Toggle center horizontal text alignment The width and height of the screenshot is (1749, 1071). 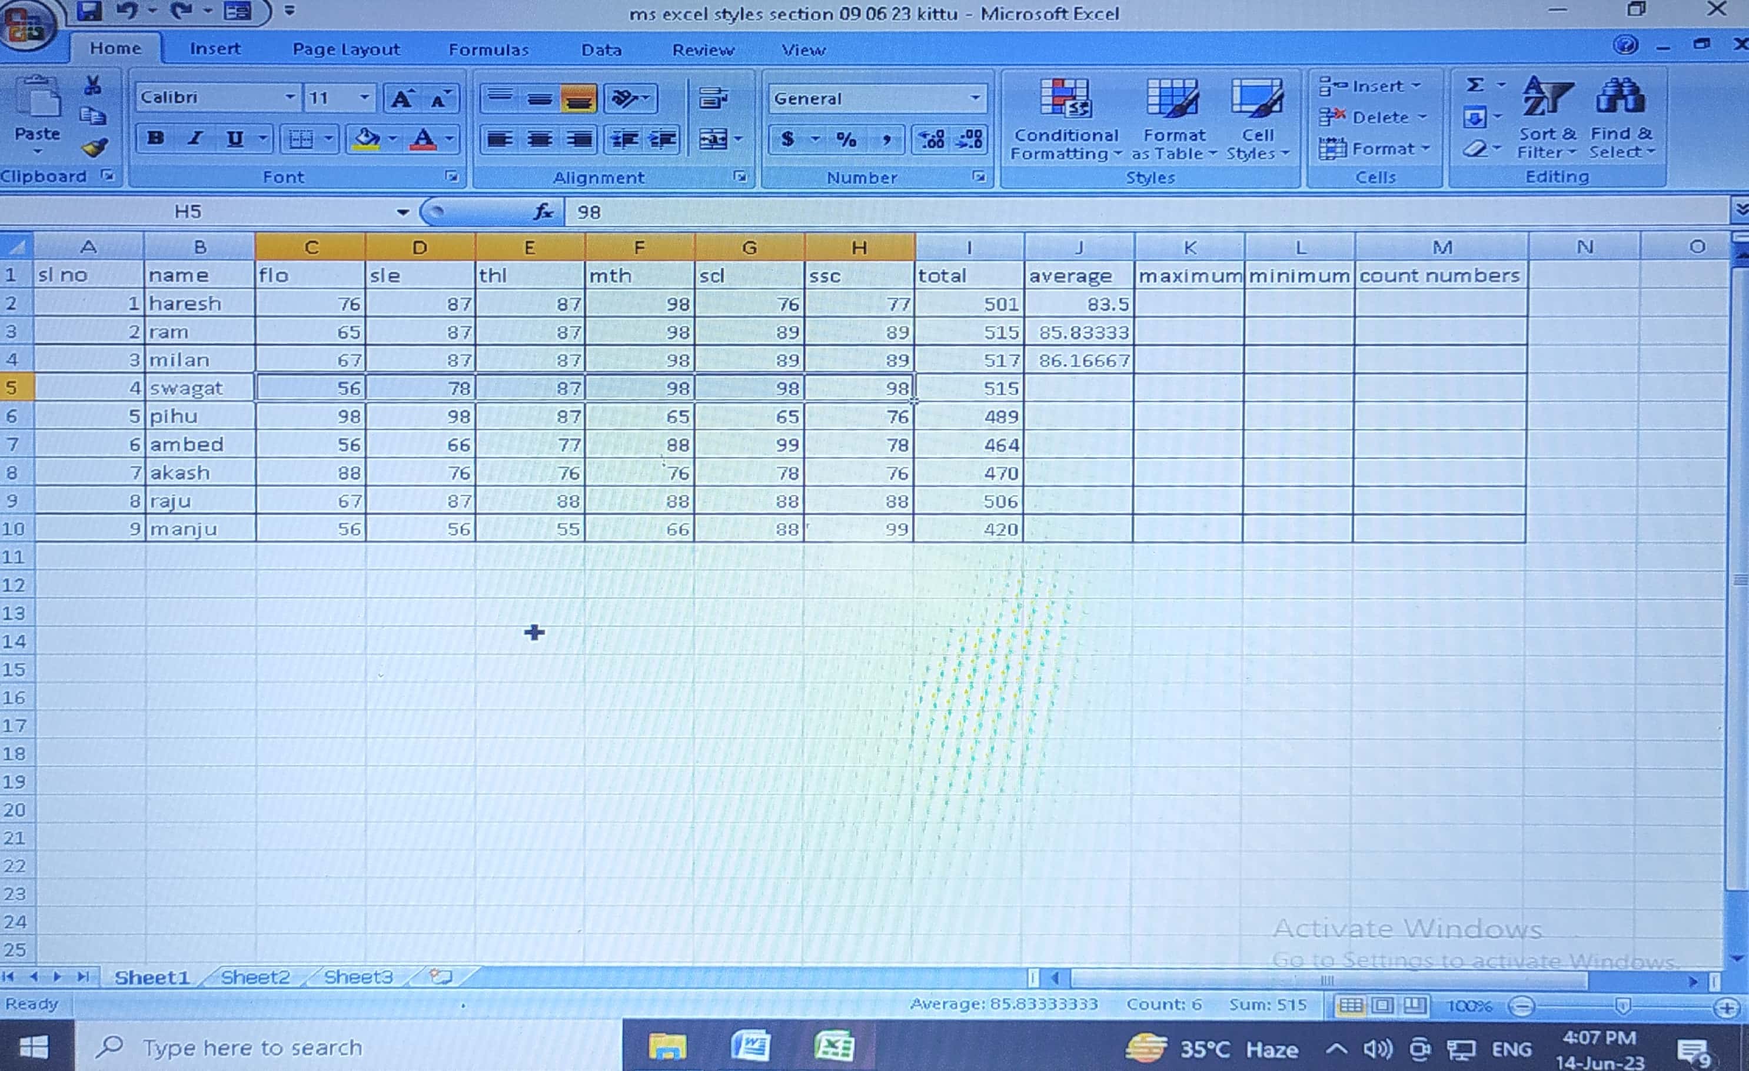540,139
